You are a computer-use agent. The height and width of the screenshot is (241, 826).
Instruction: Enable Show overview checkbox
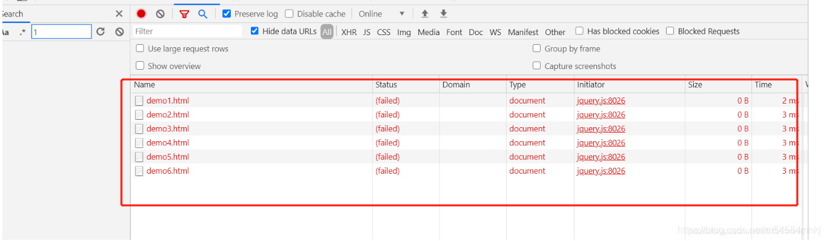(x=140, y=66)
